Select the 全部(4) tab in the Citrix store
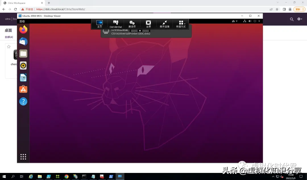The image size is (307, 180). (x=9, y=37)
